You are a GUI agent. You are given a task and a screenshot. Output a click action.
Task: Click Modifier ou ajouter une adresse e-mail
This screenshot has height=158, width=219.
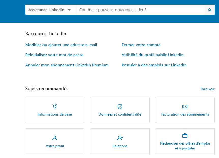61,45
